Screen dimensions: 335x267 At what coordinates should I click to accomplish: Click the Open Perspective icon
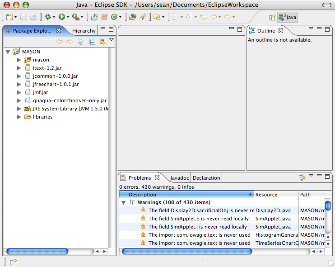coord(272,17)
